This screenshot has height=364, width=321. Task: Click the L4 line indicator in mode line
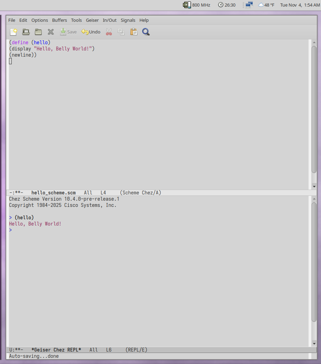click(103, 193)
